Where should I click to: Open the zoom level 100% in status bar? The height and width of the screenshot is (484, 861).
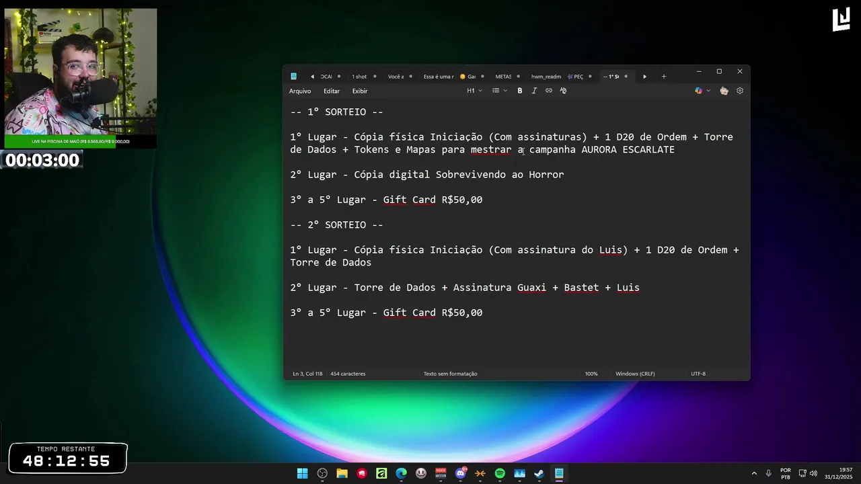click(591, 374)
